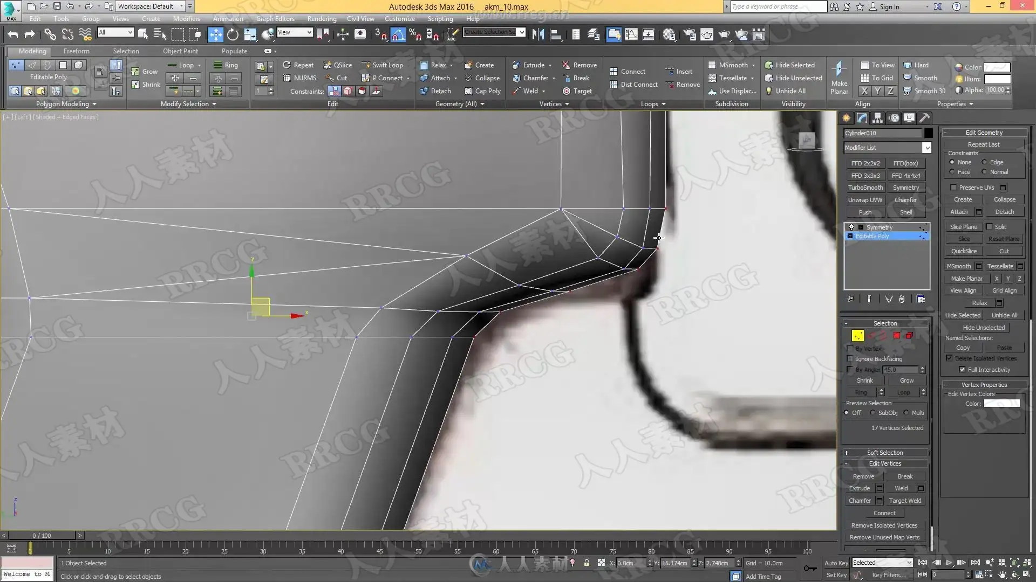Open the Hierarchy panel tab icon

[x=877, y=118]
